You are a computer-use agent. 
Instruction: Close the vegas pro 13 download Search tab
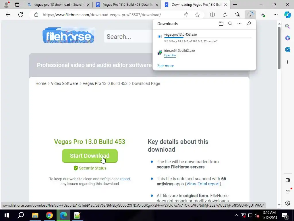(x=88, y=5)
